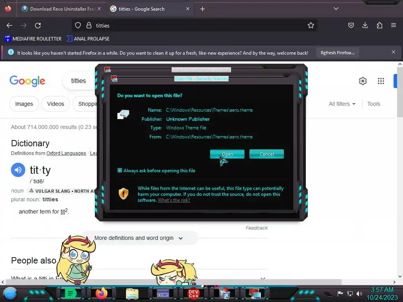Click the Refresh Firefox... button

pos(337,53)
